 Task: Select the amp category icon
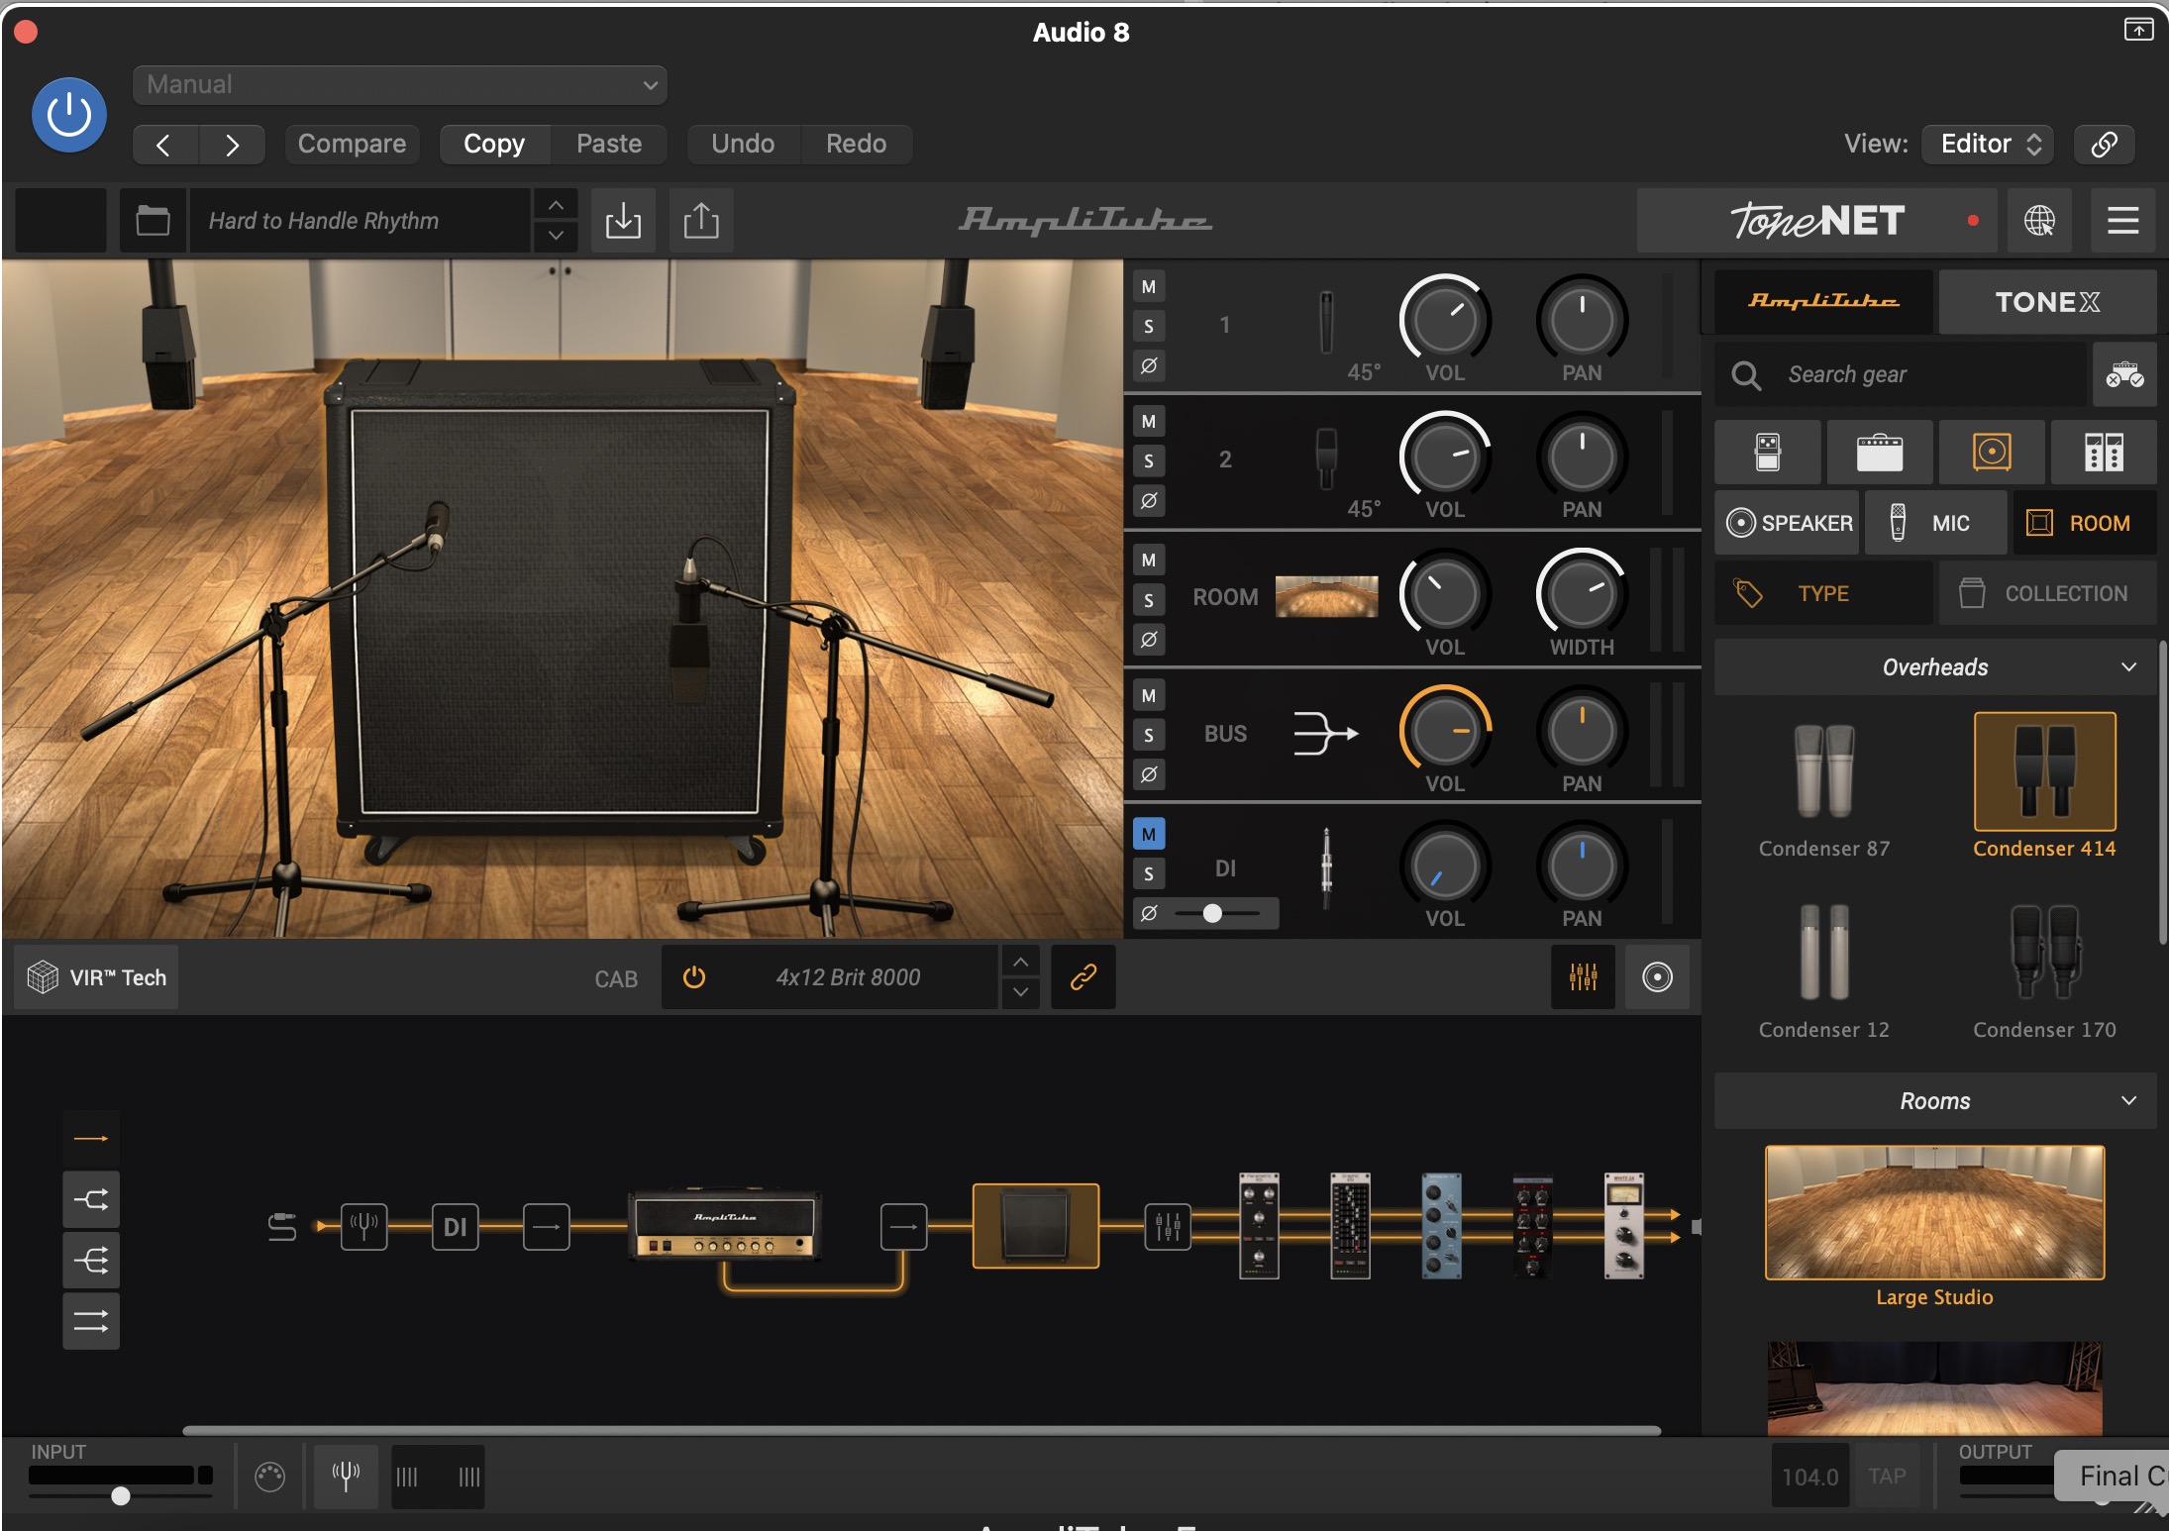1880,452
